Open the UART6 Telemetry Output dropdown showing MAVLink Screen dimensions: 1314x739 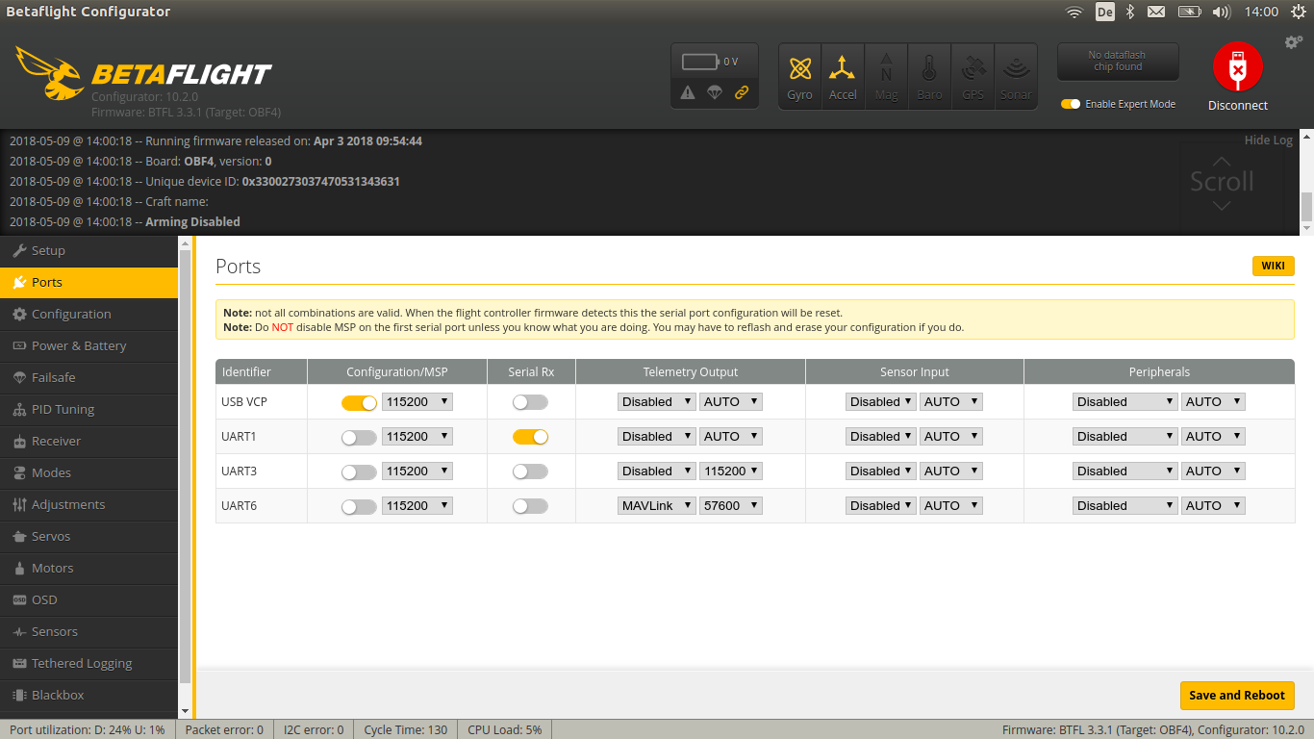(656, 505)
